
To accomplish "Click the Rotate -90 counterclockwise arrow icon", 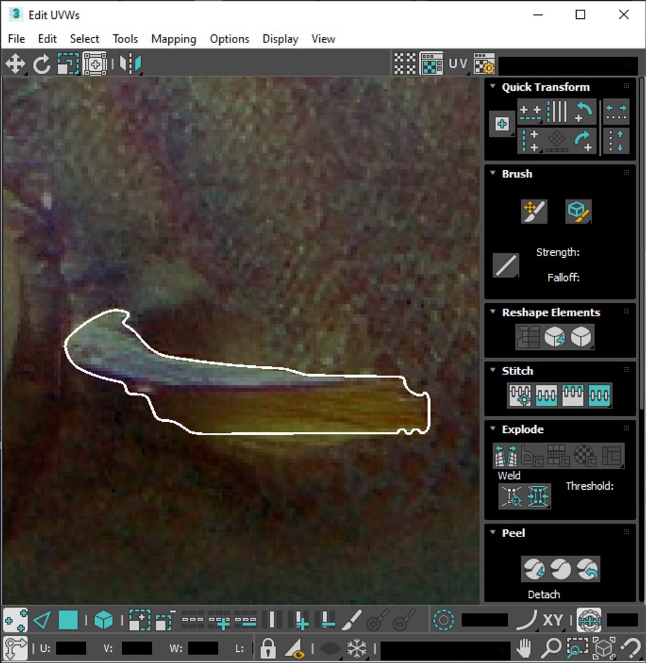I will (583, 112).
